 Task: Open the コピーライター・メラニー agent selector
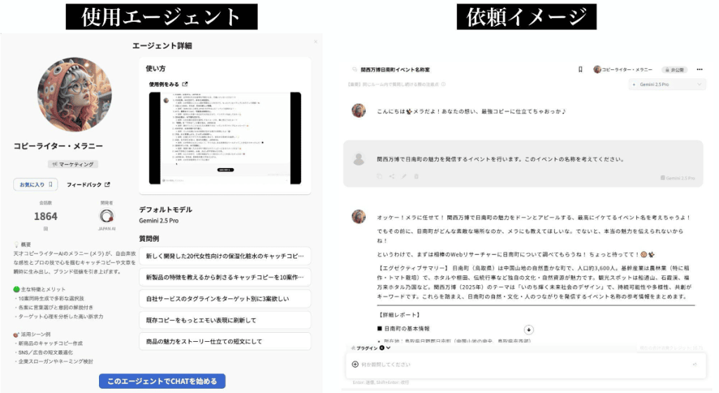coord(623,69)
